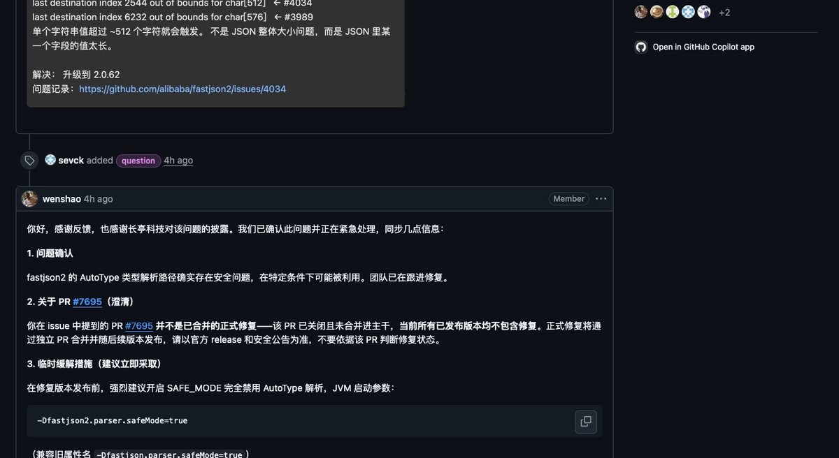This screenshot has height=458, width=839.
Task: Open the wenshao author name link
Action: pyautogui.click(x=62, y=199)
